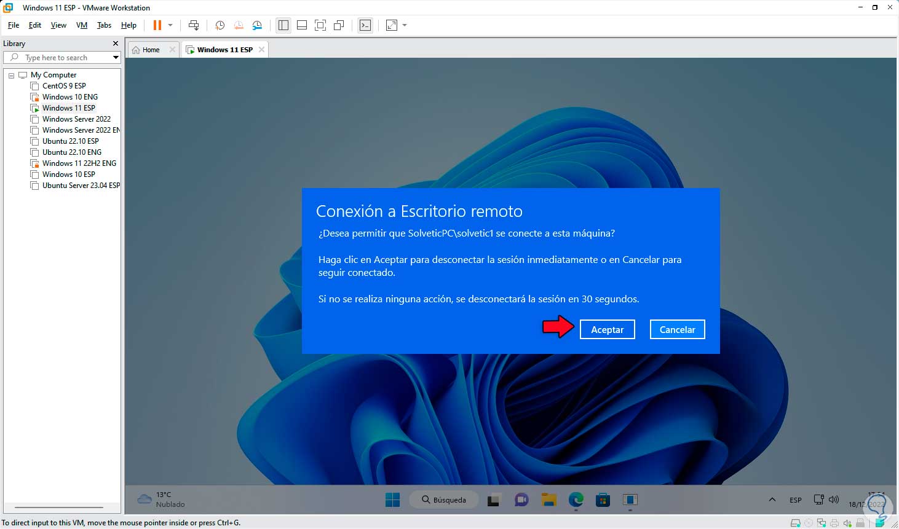Screen dimensions: 899x529
Task: Select Windows 11 22H2 ENG in the library
Action: pos(79,163)
